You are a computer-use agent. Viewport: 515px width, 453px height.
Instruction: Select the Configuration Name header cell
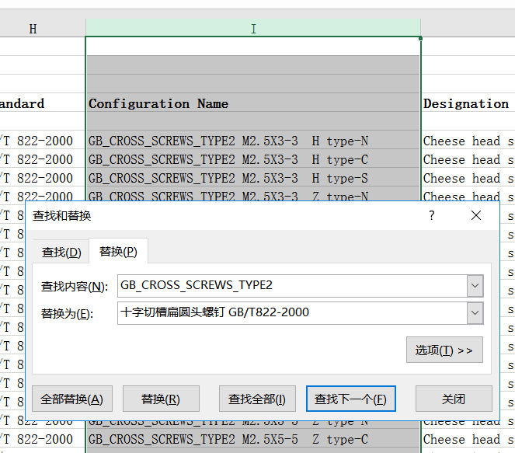[253, 103]
